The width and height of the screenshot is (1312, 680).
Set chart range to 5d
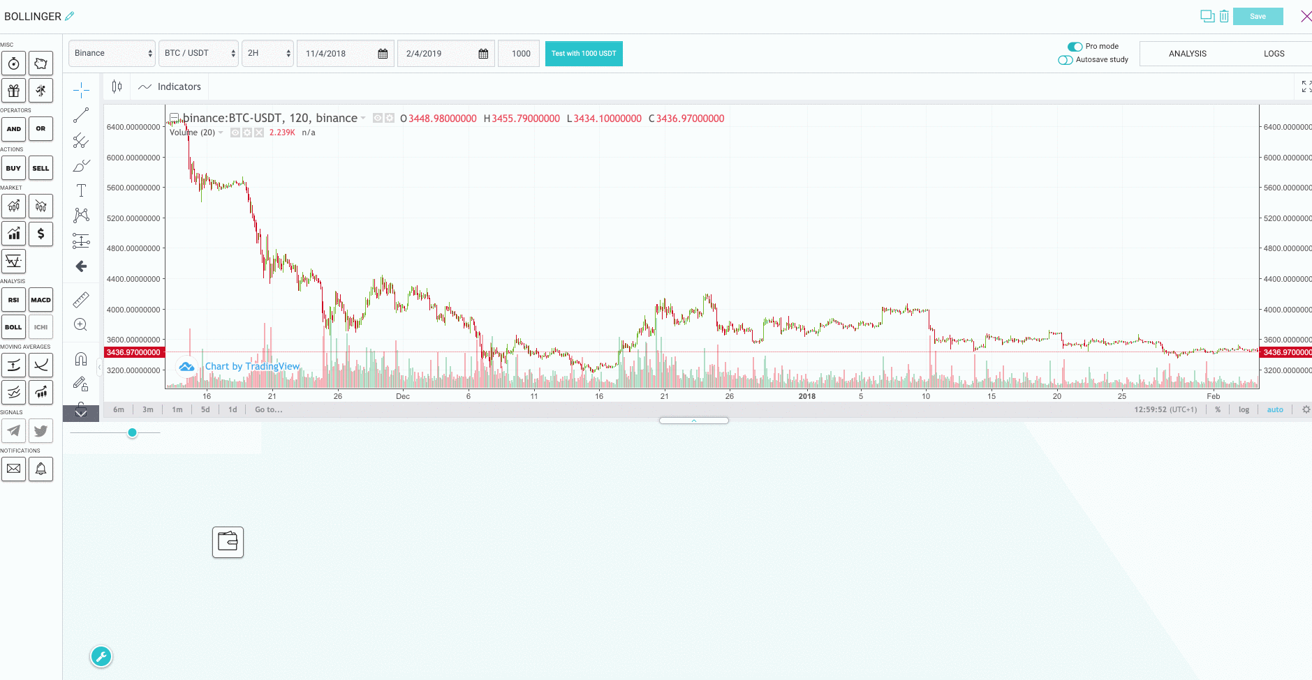pyautogui.click(x=205, y=410)
